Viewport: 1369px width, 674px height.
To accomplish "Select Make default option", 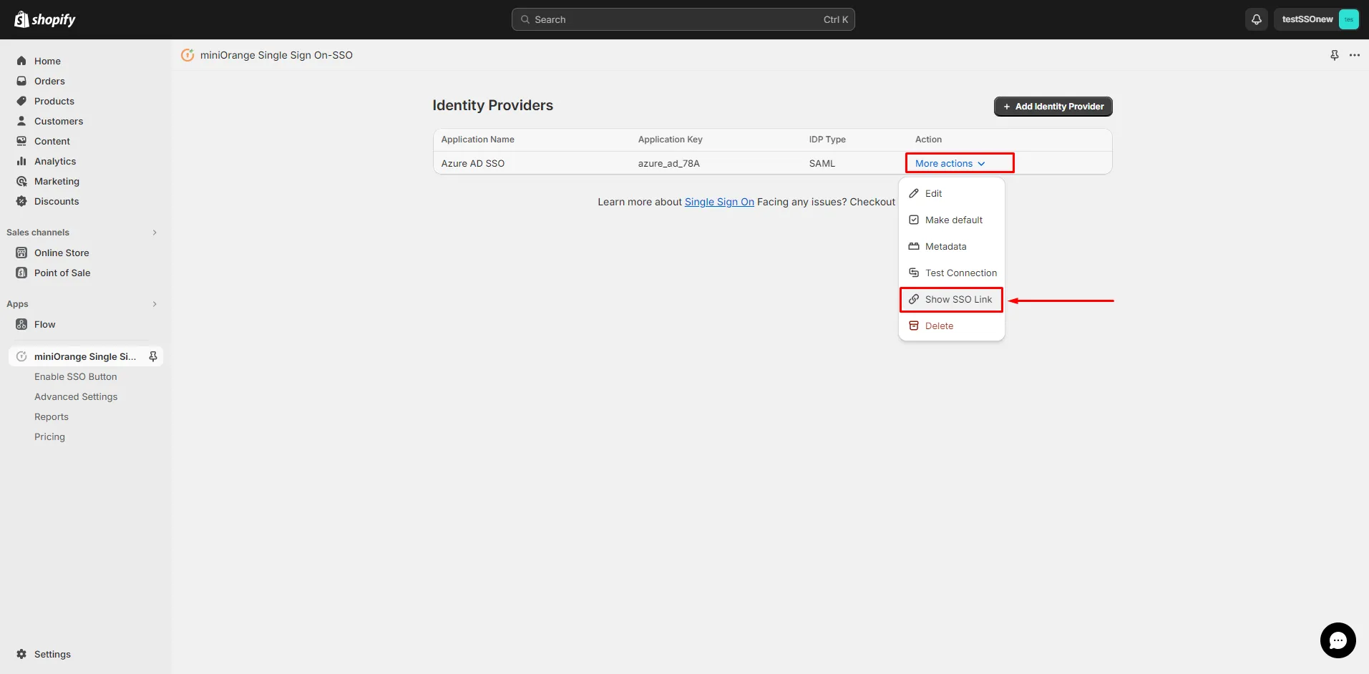I will point(951,220).
